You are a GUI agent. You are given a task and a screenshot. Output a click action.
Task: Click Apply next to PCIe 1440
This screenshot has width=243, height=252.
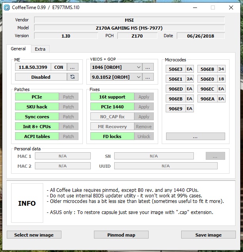point(144,107)
